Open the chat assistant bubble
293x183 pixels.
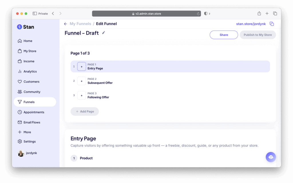[271, 157]
